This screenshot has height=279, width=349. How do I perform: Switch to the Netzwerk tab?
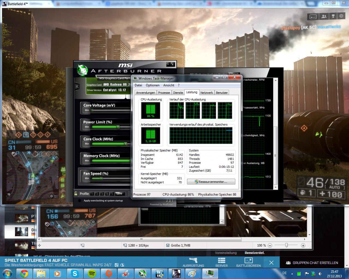click(207, 93)
